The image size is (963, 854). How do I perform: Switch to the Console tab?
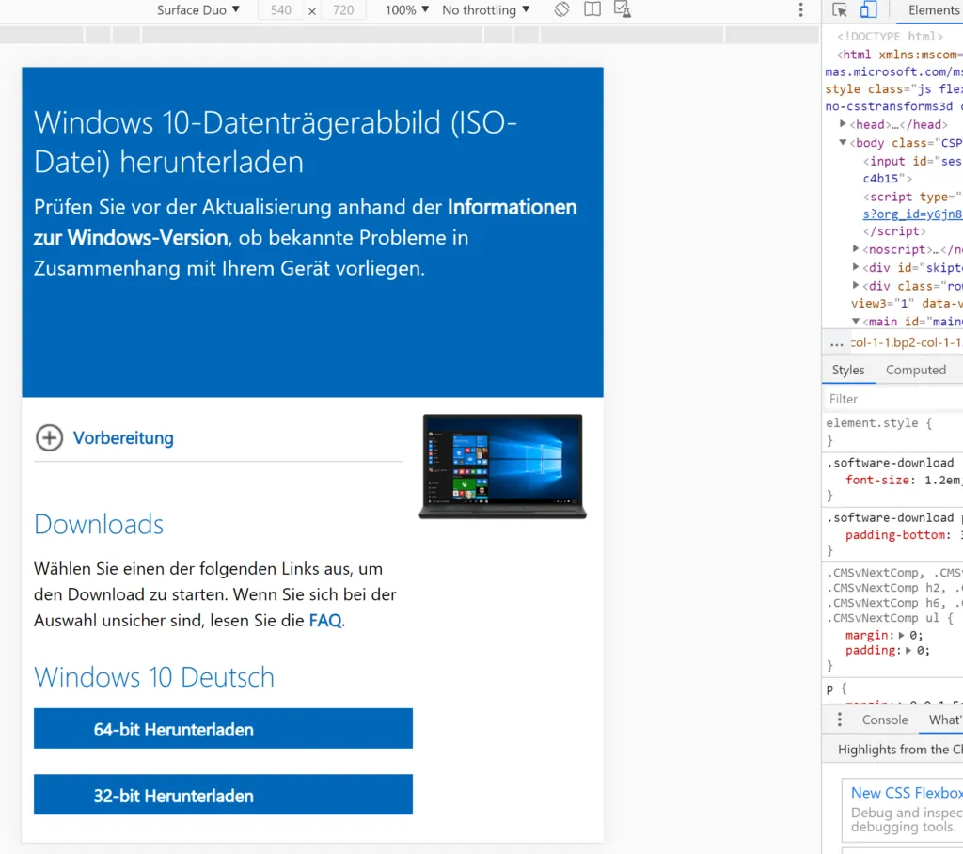point(884,719)
